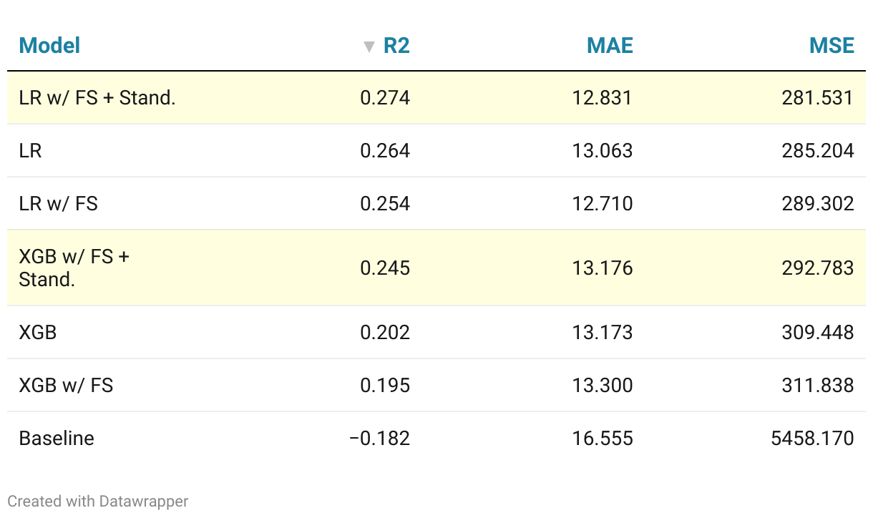Click the sort arrow beside R2
Image resolution: width=873 pixels, height=518 pixels.
pos(369,47)
